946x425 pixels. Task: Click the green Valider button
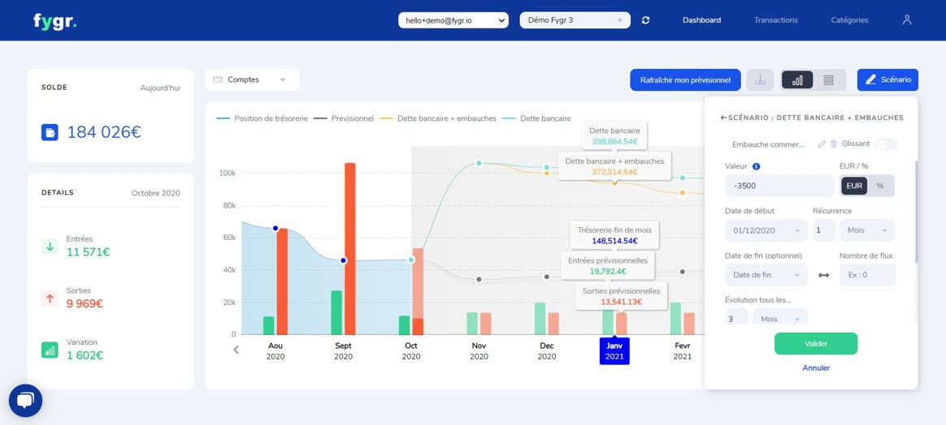click(x=816, y=344)
